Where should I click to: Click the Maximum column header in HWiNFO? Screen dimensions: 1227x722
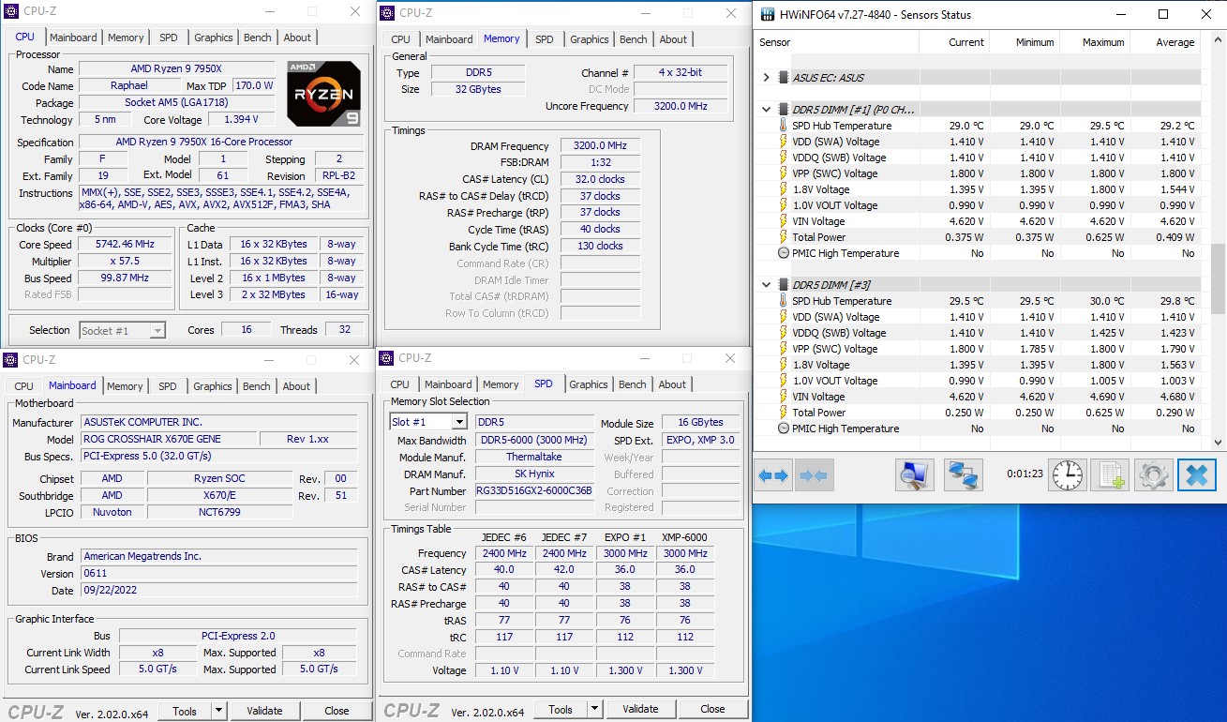coord(1095,42)
